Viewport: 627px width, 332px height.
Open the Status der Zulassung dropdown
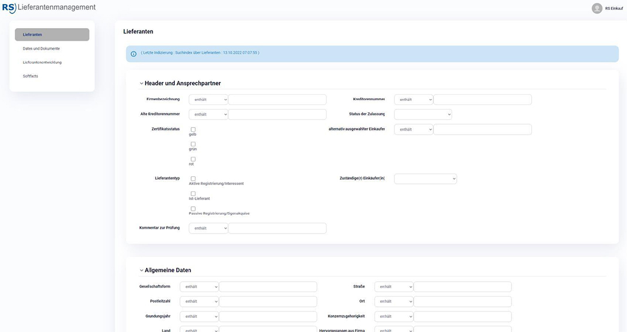click(x=423, y=114)
